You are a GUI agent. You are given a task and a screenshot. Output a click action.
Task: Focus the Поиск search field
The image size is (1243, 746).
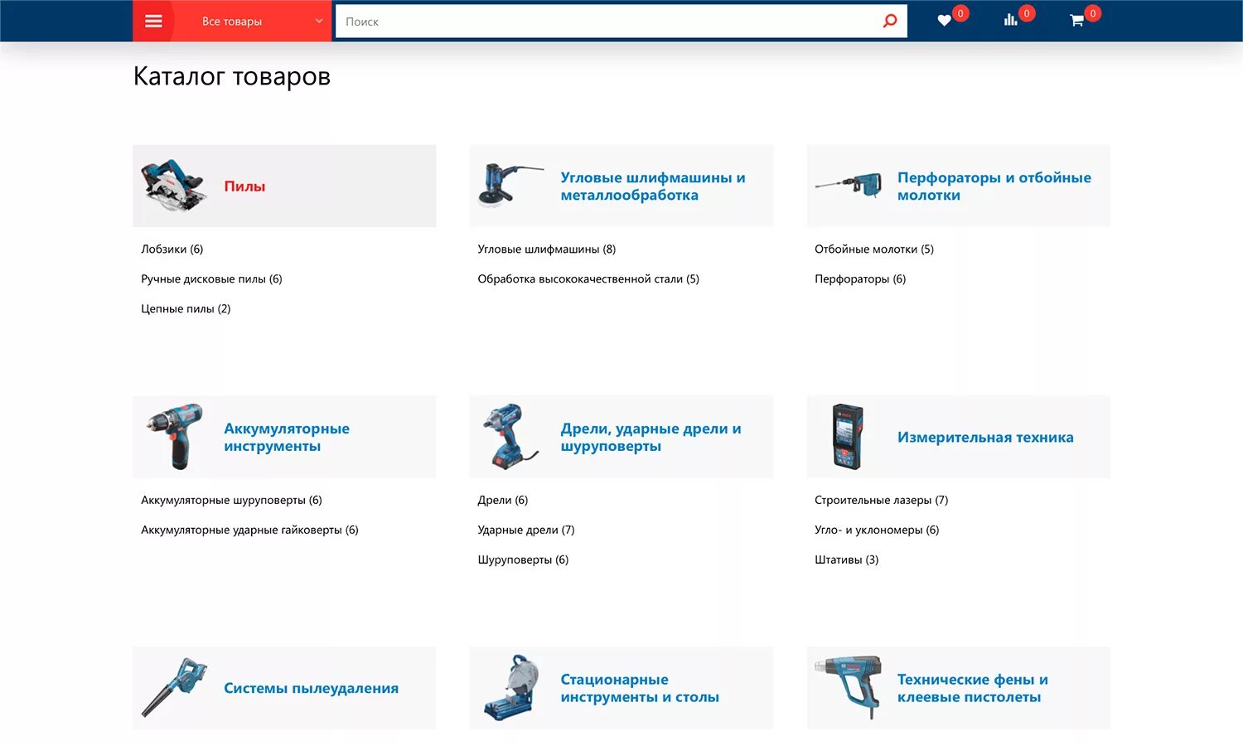[x=609, y=22]
